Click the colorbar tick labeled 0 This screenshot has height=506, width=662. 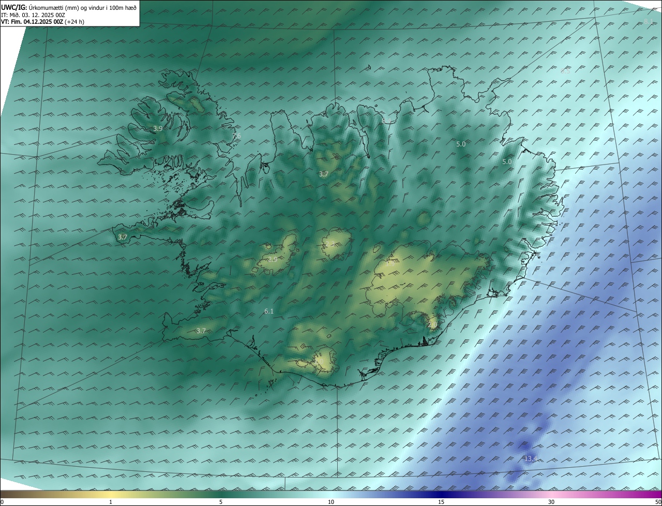click(x=2, y=502)
